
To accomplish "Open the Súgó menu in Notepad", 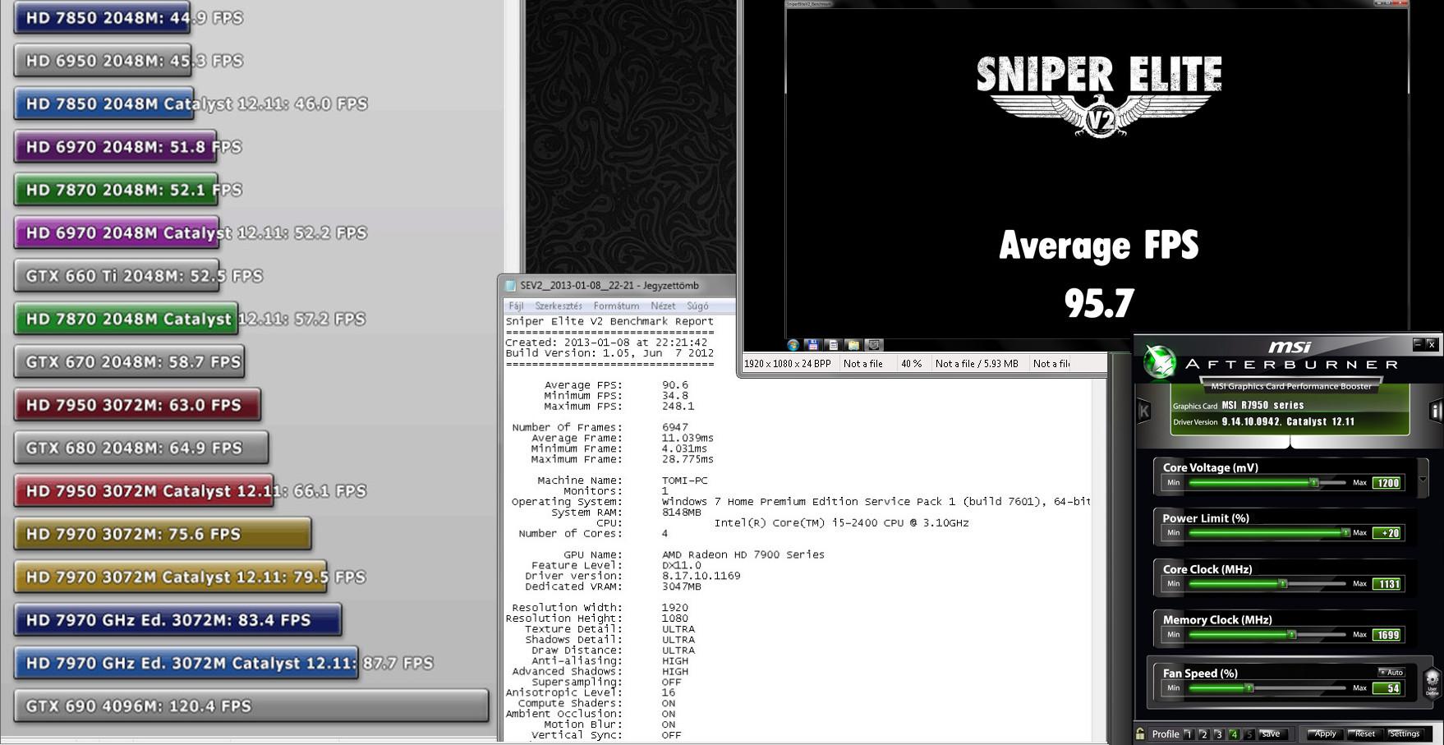I will tap(697, 306).
